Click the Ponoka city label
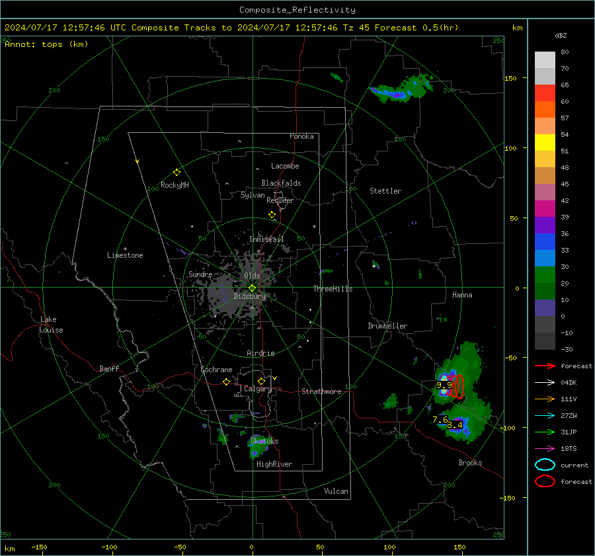Viewport: 595px width, 556px height. pos(301,136)
